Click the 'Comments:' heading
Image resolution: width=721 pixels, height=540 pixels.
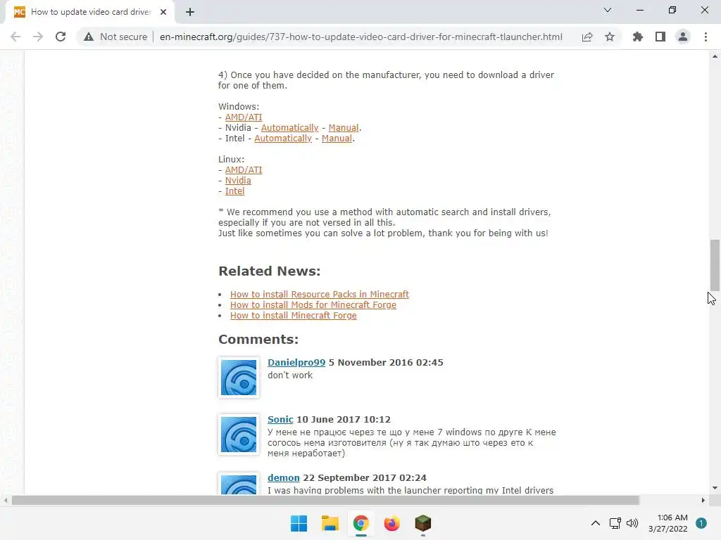coord(258,340)
